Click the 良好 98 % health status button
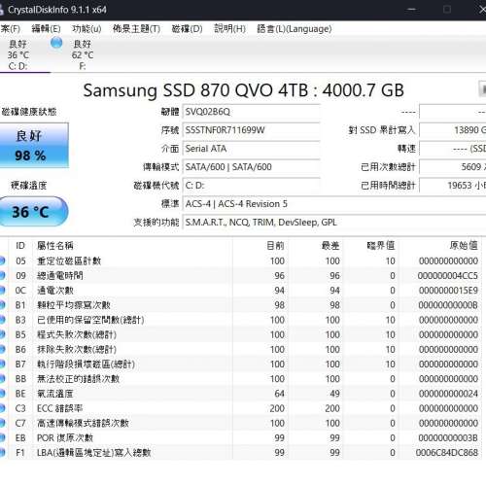This screenshot has width=486, height=486. tap(34, 146)
